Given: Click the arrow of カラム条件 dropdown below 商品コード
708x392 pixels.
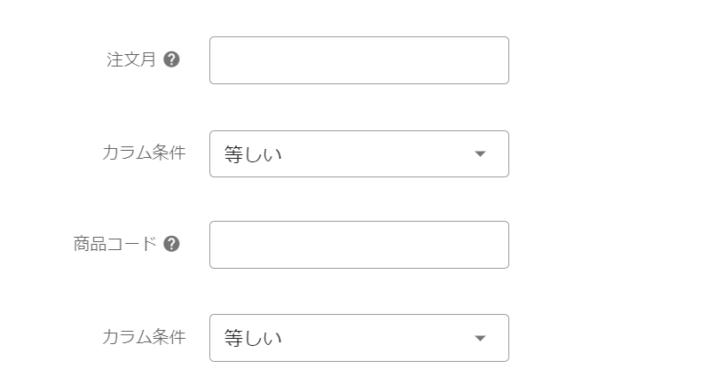Looking at the screenshot, I should coord(480,338).
